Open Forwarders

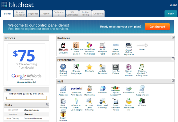[x=129, y=90]
